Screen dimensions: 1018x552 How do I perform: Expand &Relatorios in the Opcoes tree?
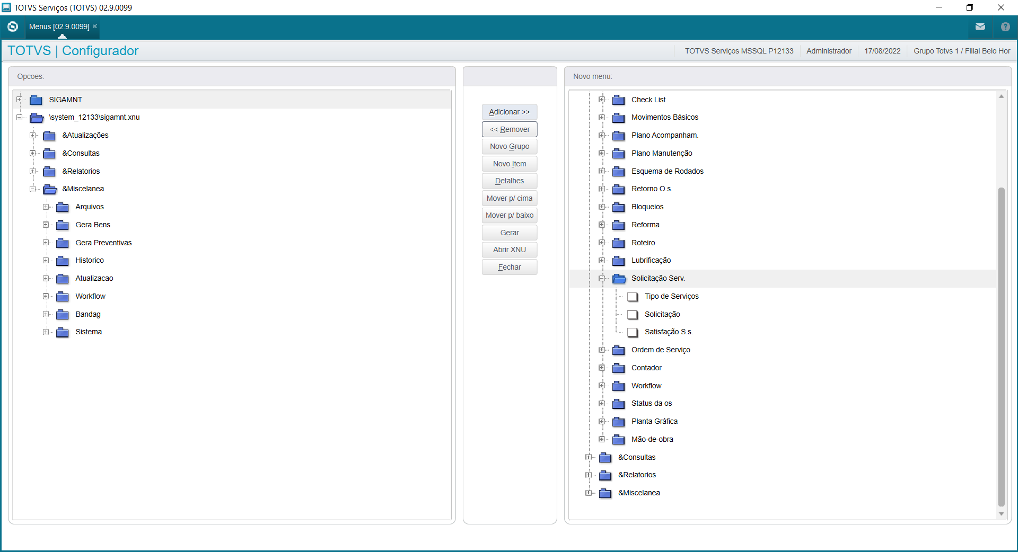coord(33,171)
